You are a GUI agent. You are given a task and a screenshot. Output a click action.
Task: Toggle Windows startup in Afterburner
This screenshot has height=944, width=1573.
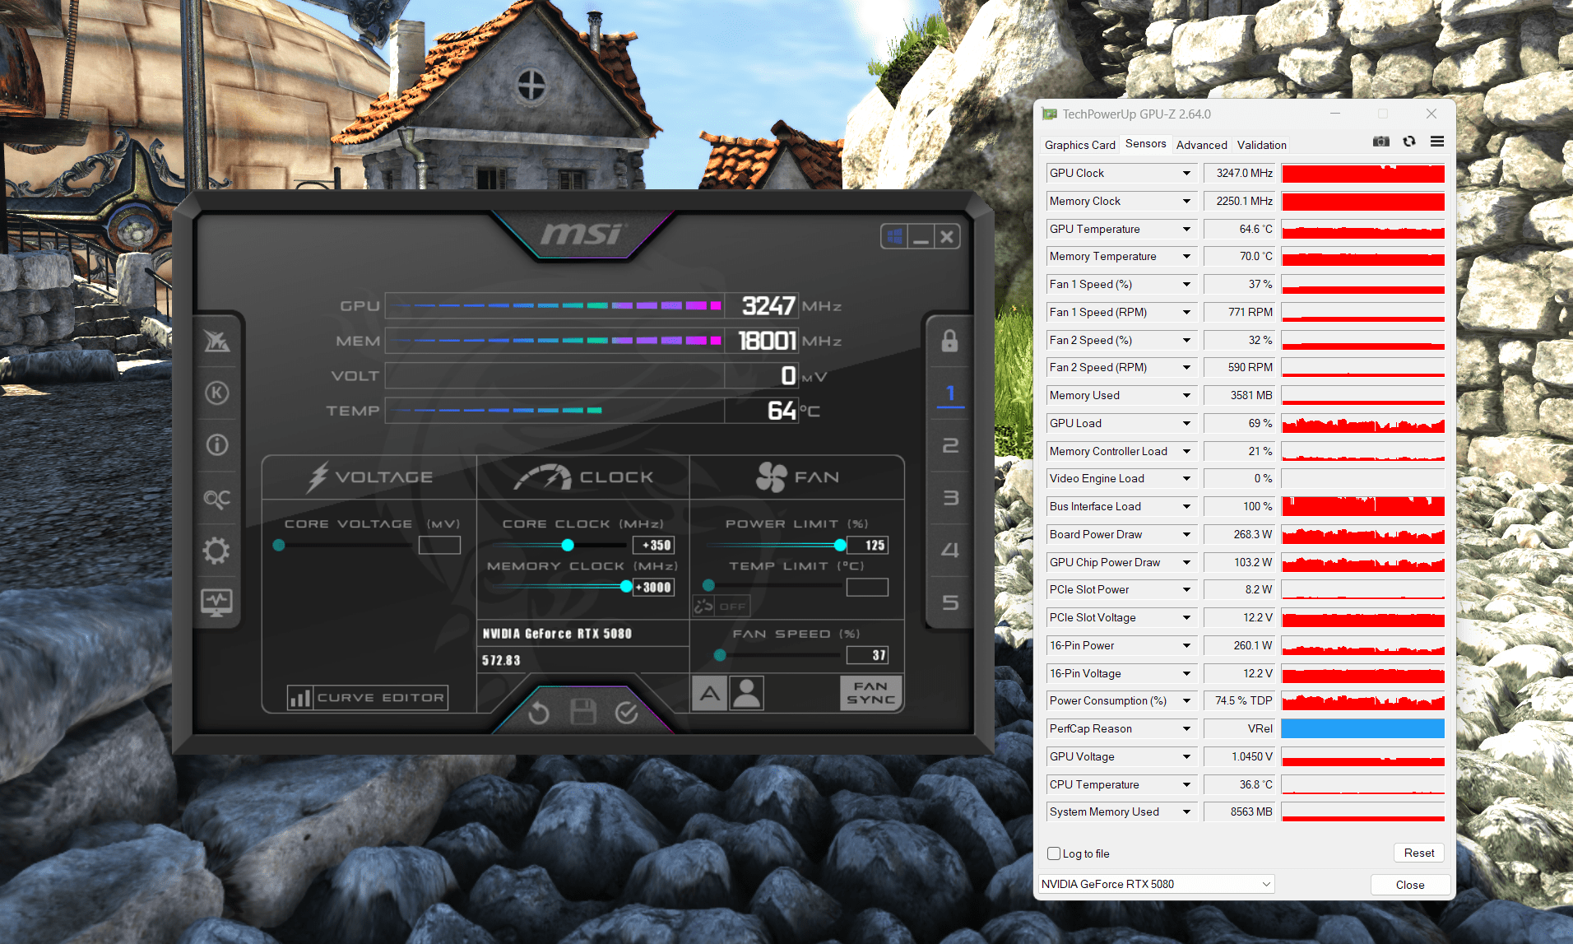click(894, 237)
